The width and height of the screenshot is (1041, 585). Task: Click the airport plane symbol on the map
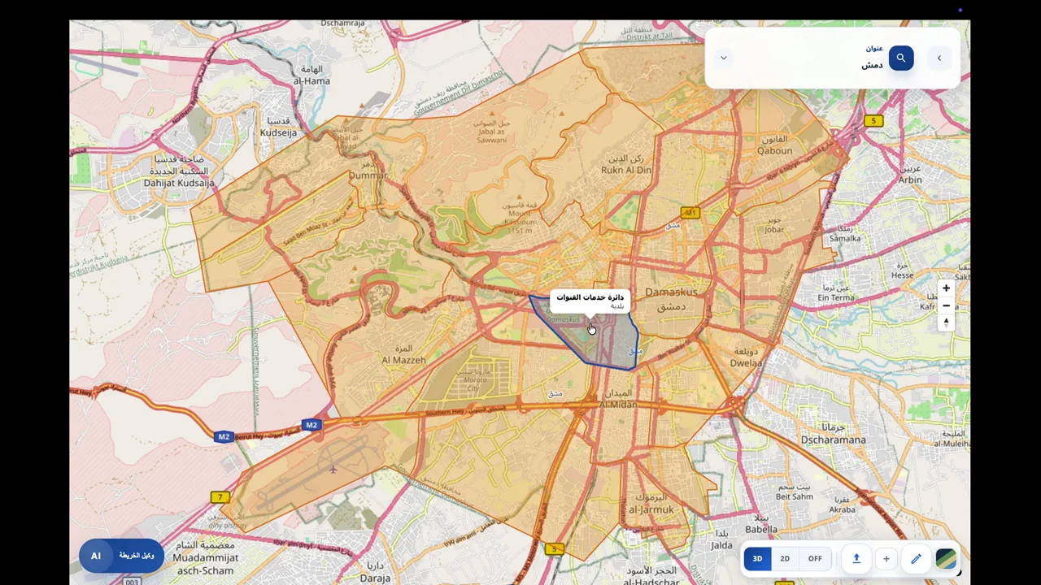pos(333,469)
